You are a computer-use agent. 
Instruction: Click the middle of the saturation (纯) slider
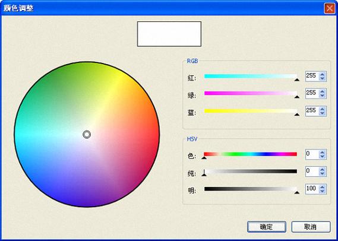[251, 172]
